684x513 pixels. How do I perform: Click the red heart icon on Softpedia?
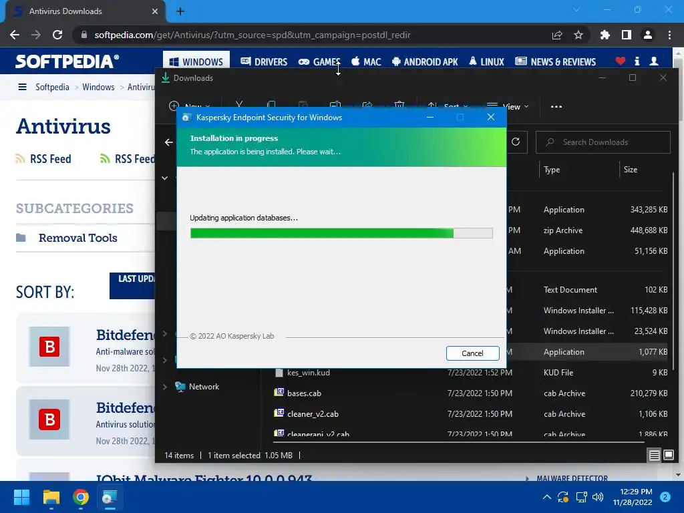click(x=621, y=61)
